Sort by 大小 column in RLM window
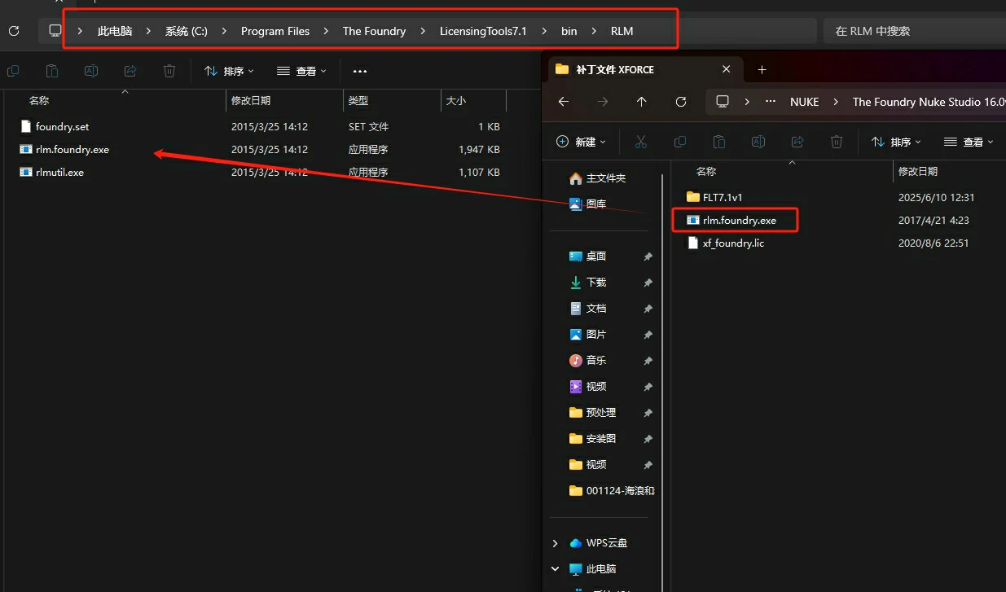 click(x=456, y=101)
